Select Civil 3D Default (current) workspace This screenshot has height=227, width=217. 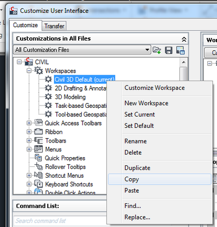(85, 79)
